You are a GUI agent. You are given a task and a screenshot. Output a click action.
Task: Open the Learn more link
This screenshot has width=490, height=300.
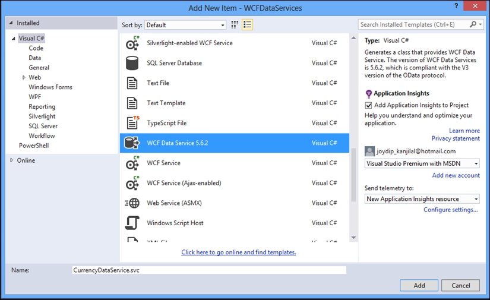click(464, 131)
